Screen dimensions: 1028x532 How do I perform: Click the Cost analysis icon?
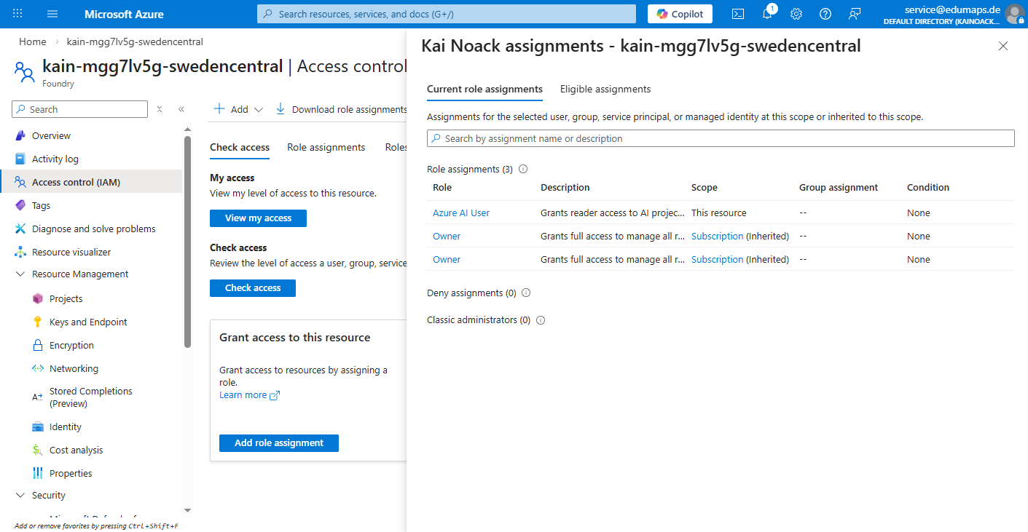tap(38, 450)
